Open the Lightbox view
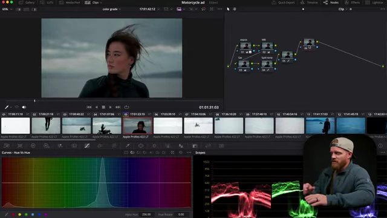 (x=375, y=2)
